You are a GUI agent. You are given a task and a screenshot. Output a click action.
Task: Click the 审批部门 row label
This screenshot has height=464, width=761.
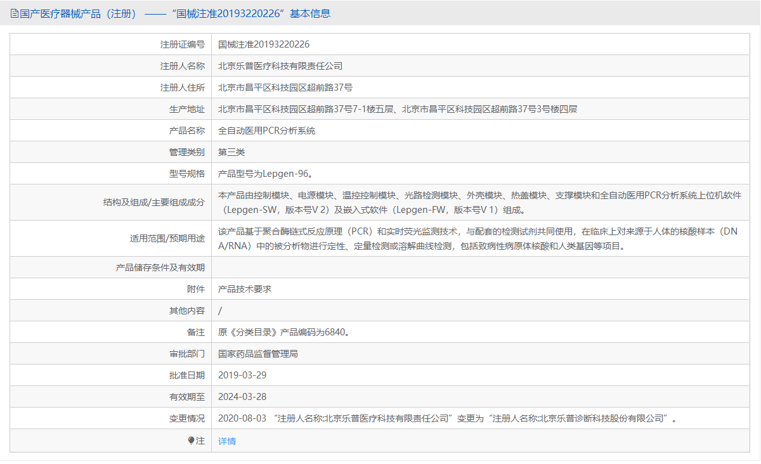point(187,354)
